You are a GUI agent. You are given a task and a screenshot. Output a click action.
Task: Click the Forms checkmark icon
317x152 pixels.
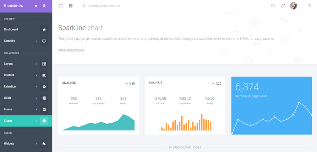pyautogui.click(x=44, y=109)
